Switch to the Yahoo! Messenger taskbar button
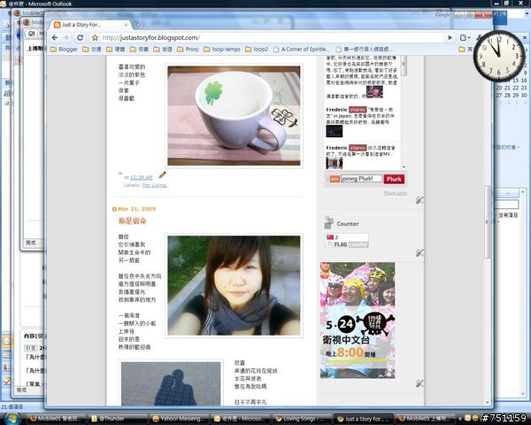This screenshot has height=425, width=531. coord(179,419)
